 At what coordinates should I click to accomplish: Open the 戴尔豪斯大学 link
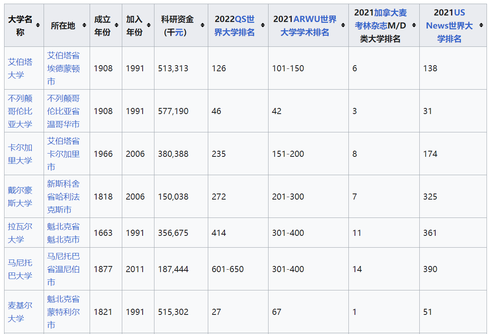click(x=20, y=197)
